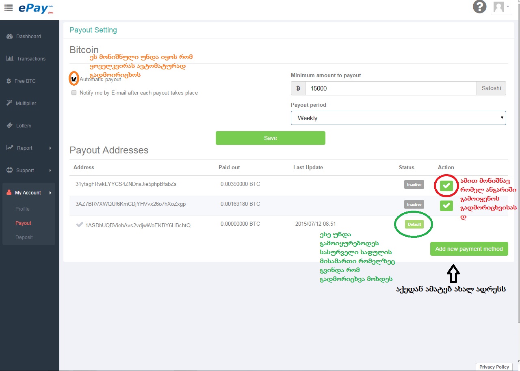Image resolution: width=520 pixels, height=371 pixels.
Task: Select address 3AZ7BRVXWQUf6KmCDjYHVvx26o7hXoZxgp
Action: coord(131,204)
